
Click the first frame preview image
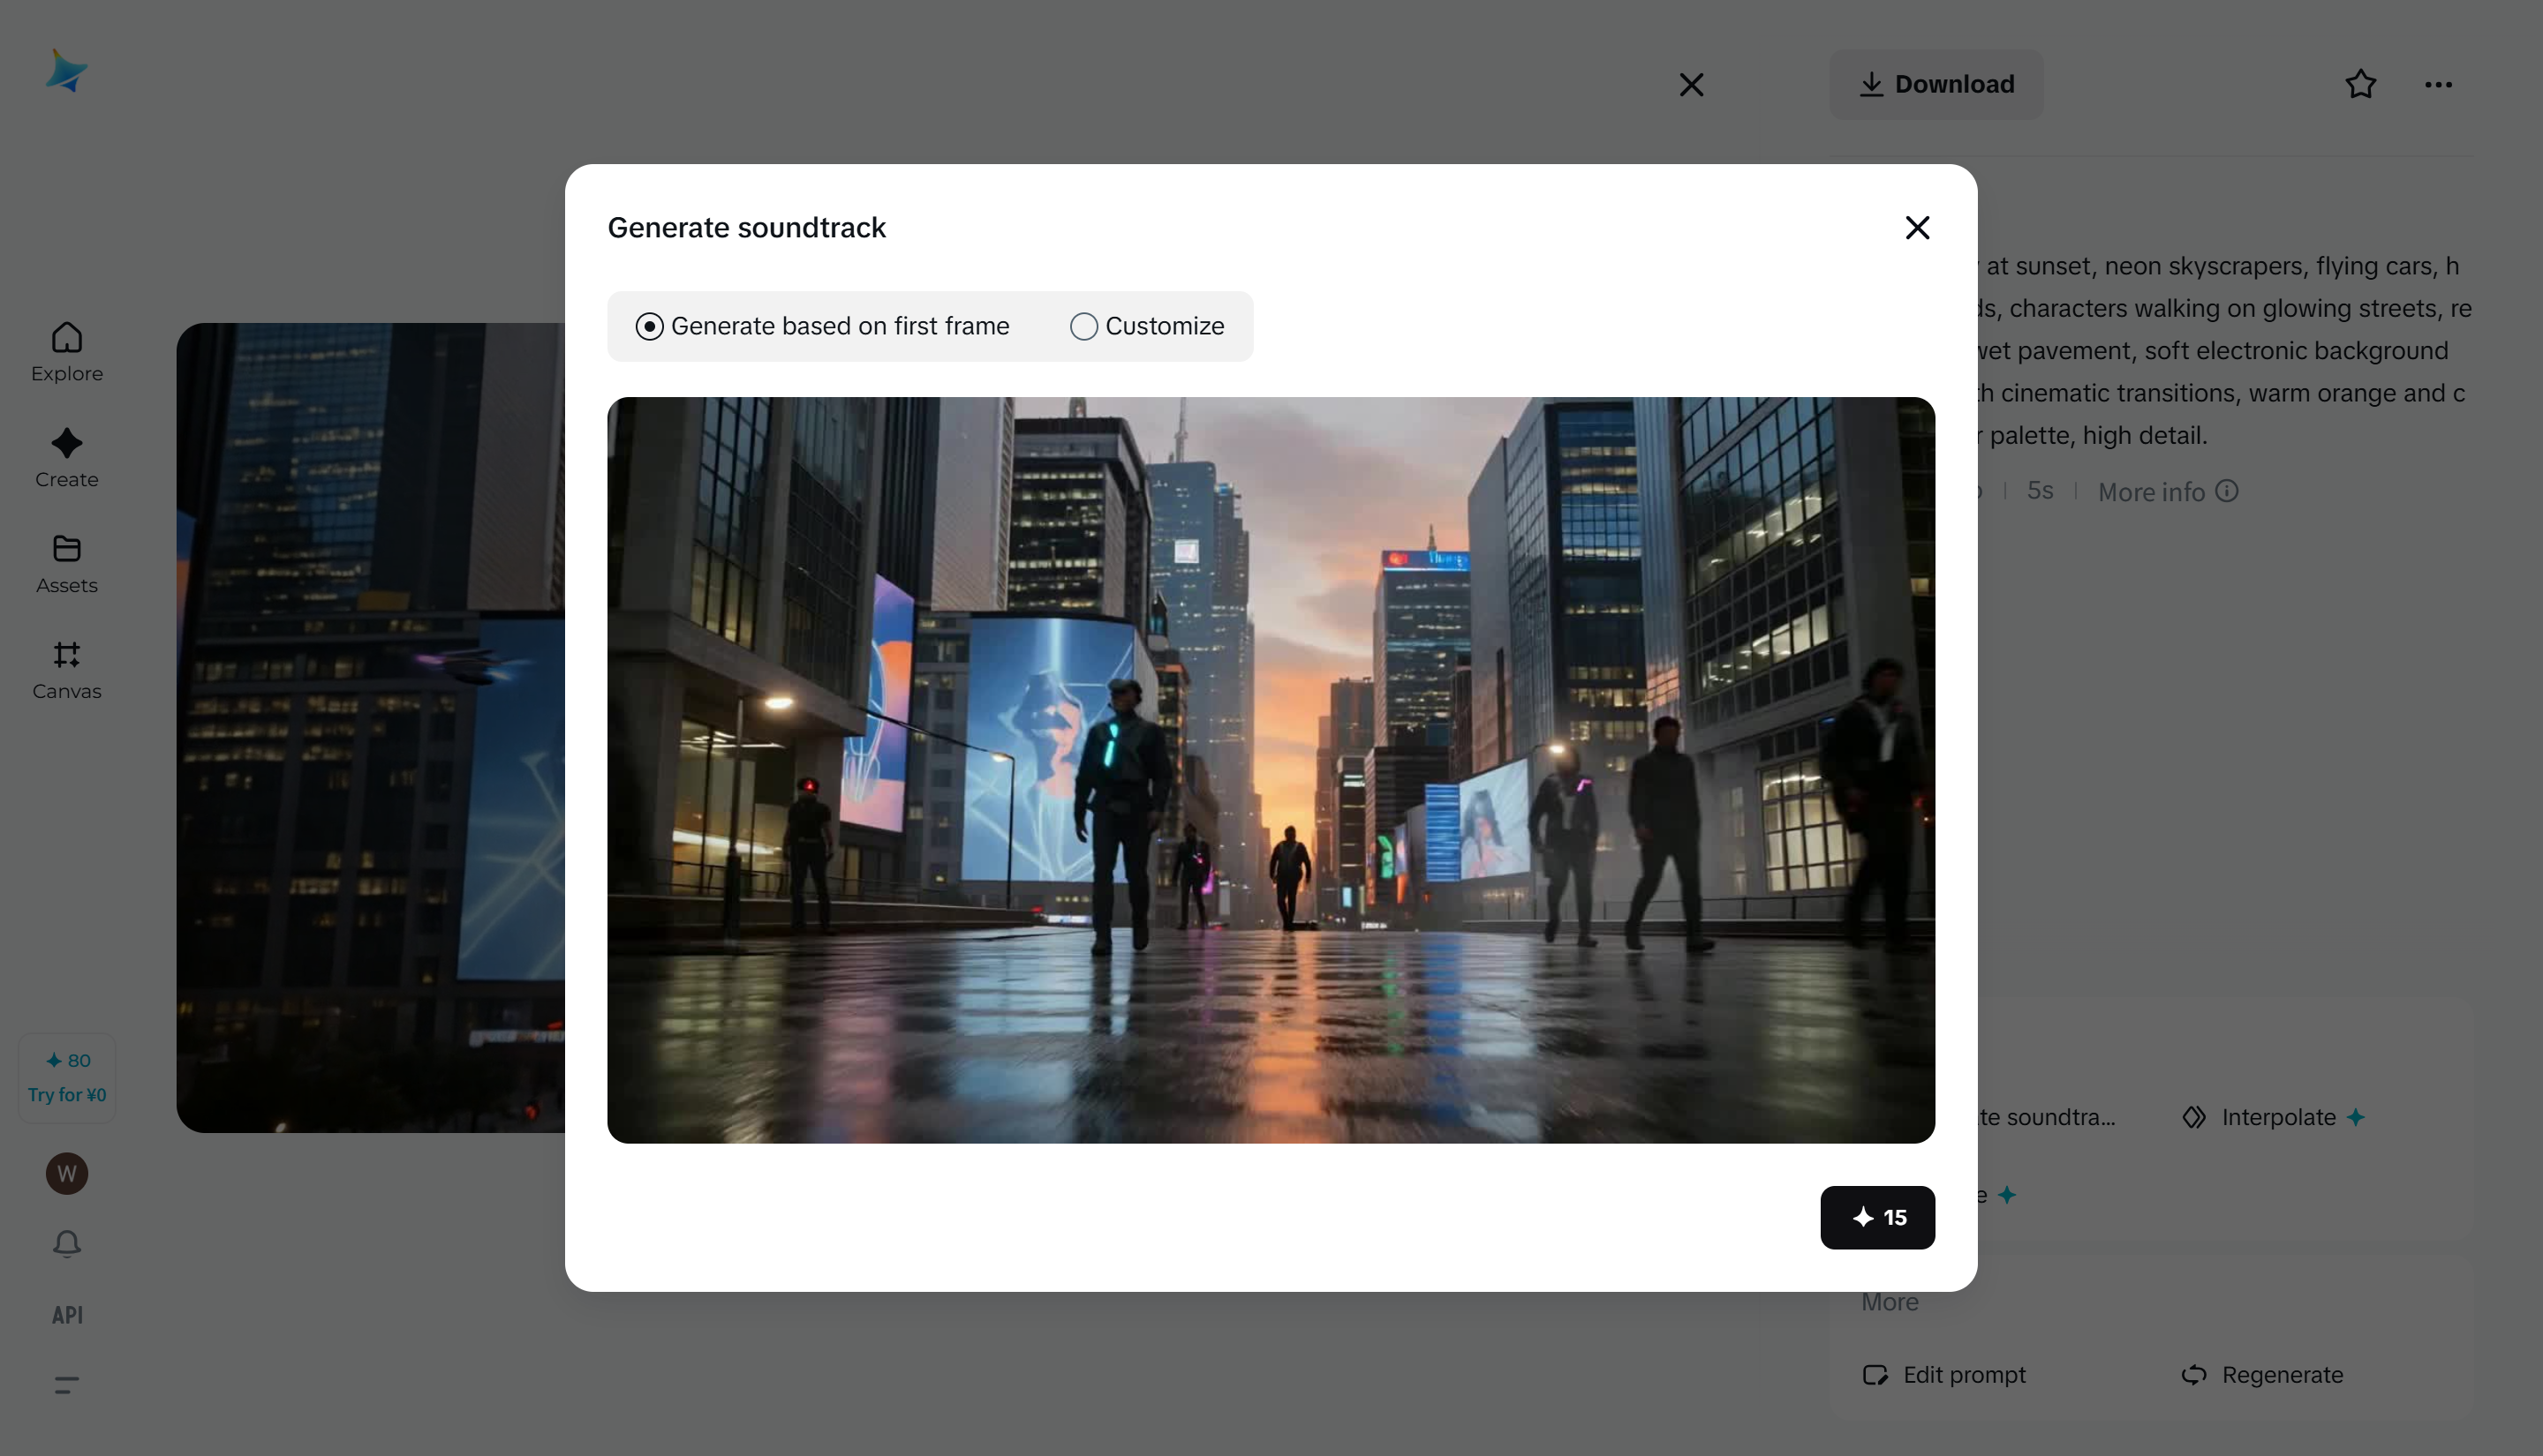(x=1271, y=770)
